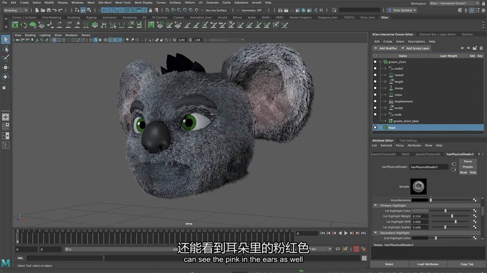
Task: Click the XGen shelf's first green X icon
Action: pos(15,25)
